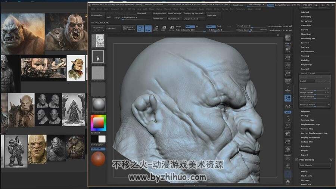This screenshot has height=189, width=336.
Task: Toggle the Line Fill PolyF icon
Action: (x=288, y=158)
